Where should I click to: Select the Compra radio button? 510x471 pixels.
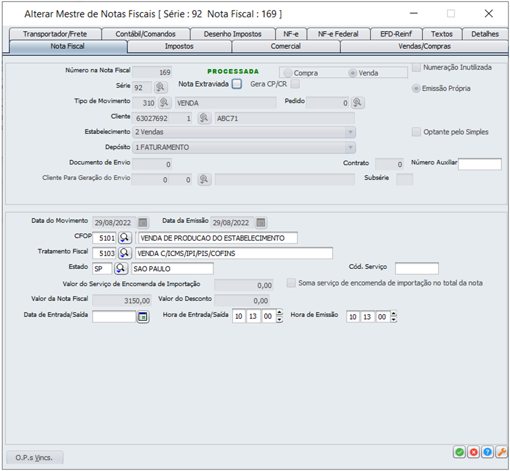(288, 73)
